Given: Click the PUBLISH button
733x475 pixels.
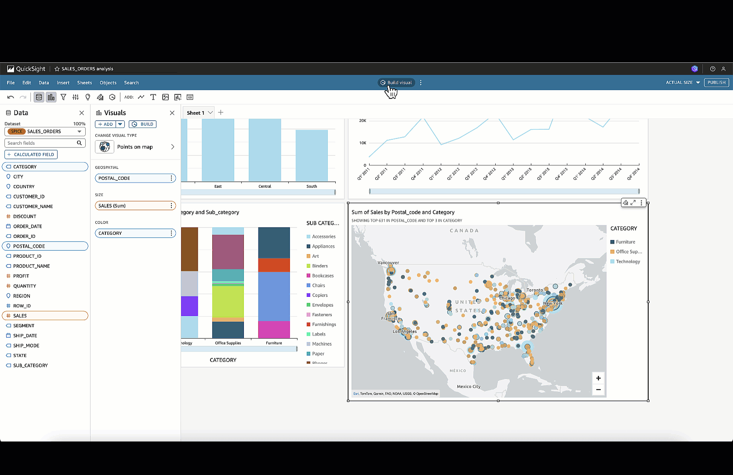Looking at the screenshot, I should pos(716,83).
